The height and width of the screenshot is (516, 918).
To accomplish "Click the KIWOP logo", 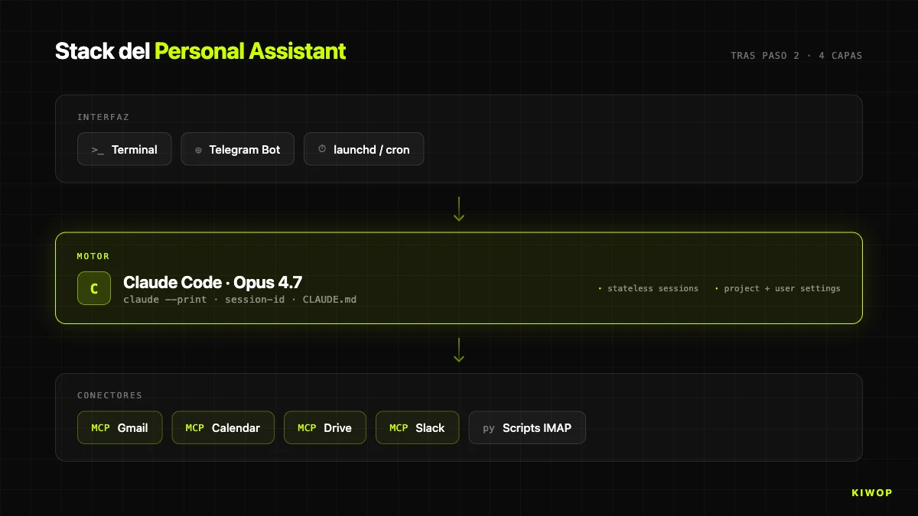I will pyautogui.click(x=871, y=492).
